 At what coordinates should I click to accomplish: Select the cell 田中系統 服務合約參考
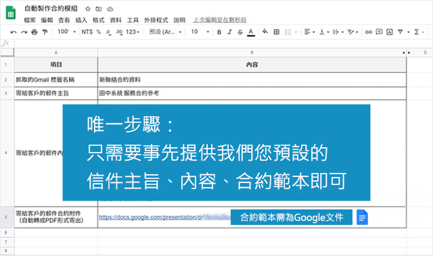pos(252,93)
